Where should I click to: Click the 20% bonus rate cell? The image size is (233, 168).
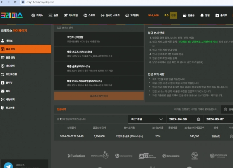(x=158, y=136)
